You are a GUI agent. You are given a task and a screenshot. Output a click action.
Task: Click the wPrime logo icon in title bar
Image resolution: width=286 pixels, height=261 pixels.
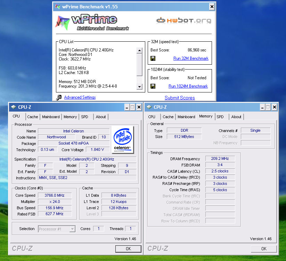point(58,7)
